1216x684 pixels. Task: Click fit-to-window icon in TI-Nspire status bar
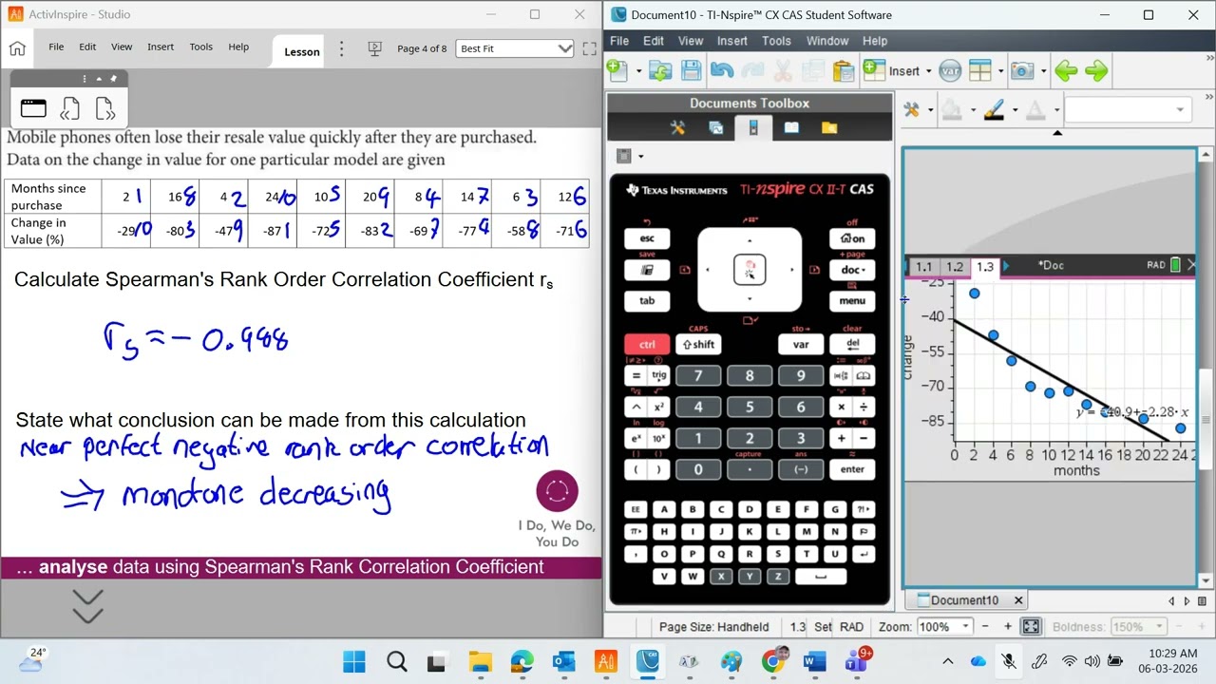[x=1031, y=626]
